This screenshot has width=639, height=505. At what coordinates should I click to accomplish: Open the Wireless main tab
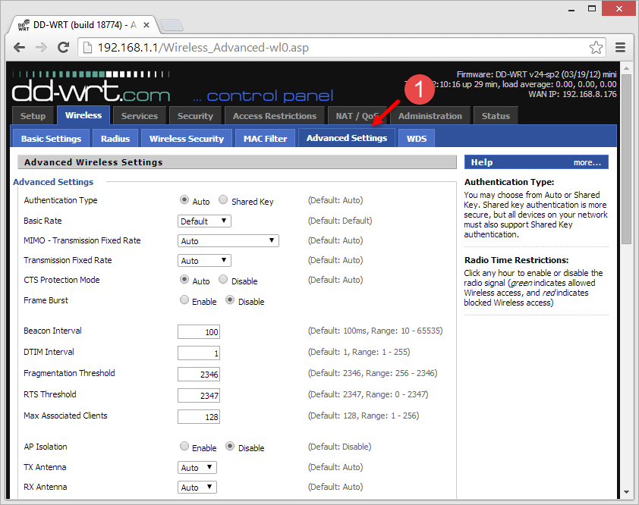pos(83,115)
